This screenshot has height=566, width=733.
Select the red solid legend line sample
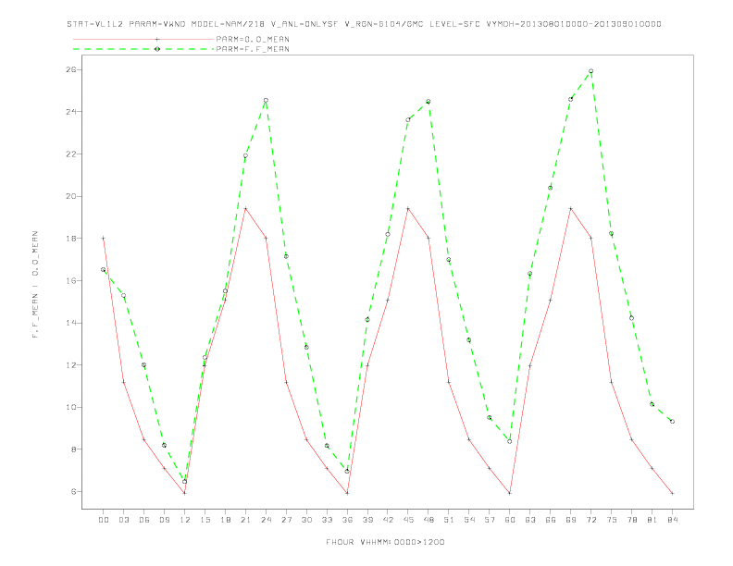point(143,39)
